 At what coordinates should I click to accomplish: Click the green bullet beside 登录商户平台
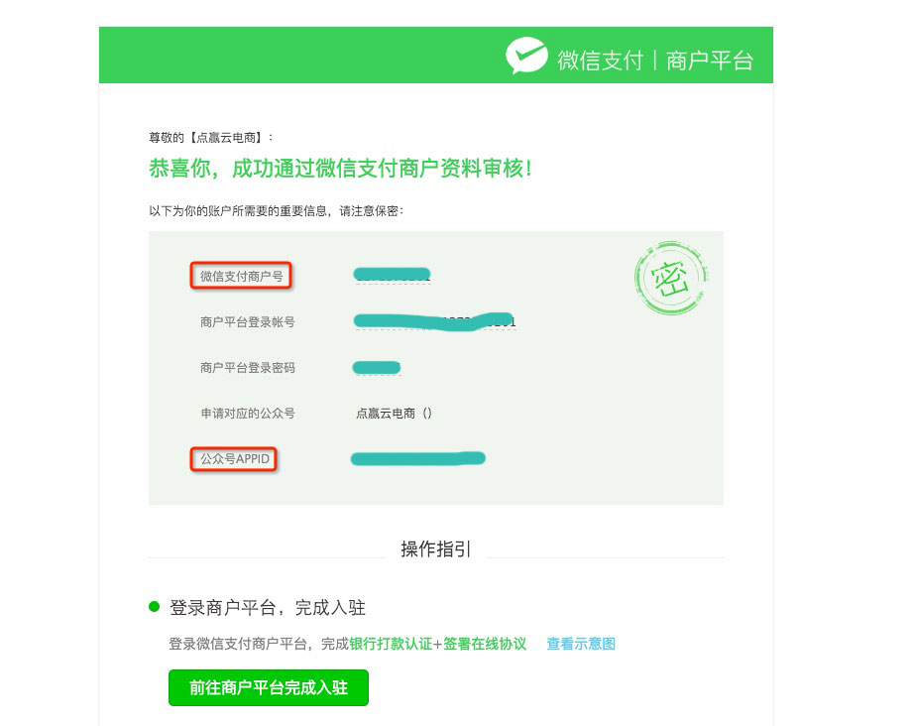click(x=154, y=607)
